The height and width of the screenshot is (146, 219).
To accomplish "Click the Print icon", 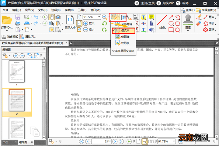I will tap(18, 23).
